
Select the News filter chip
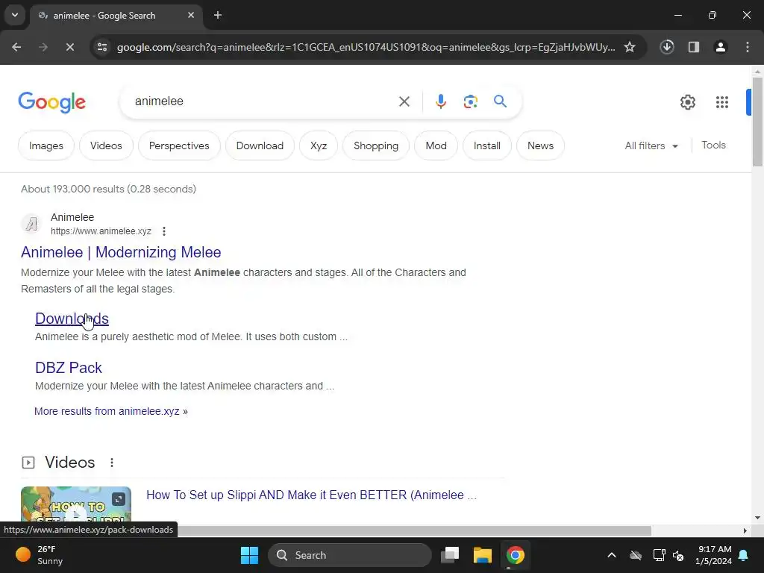coord(540,145)
